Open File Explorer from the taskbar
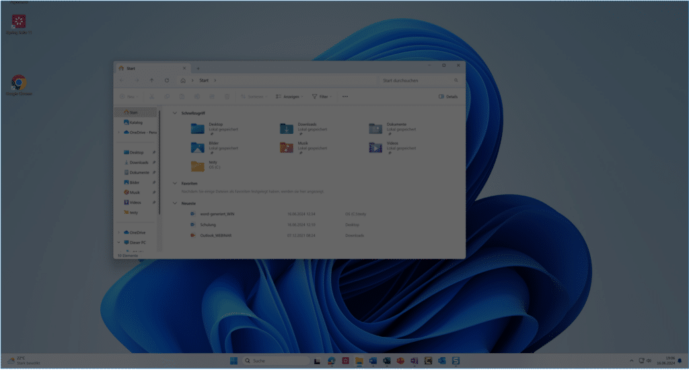The width and height of the screenshot is (689, 374). pyautogui.click(x=359, y=361)
